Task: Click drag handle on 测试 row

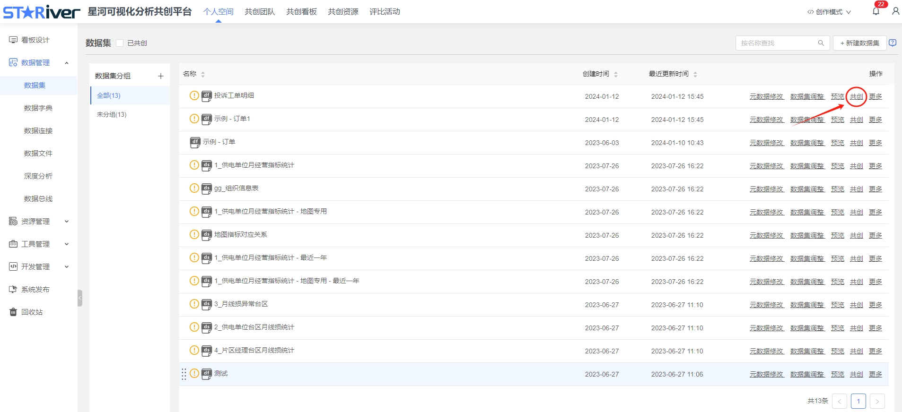Action: 184,374
